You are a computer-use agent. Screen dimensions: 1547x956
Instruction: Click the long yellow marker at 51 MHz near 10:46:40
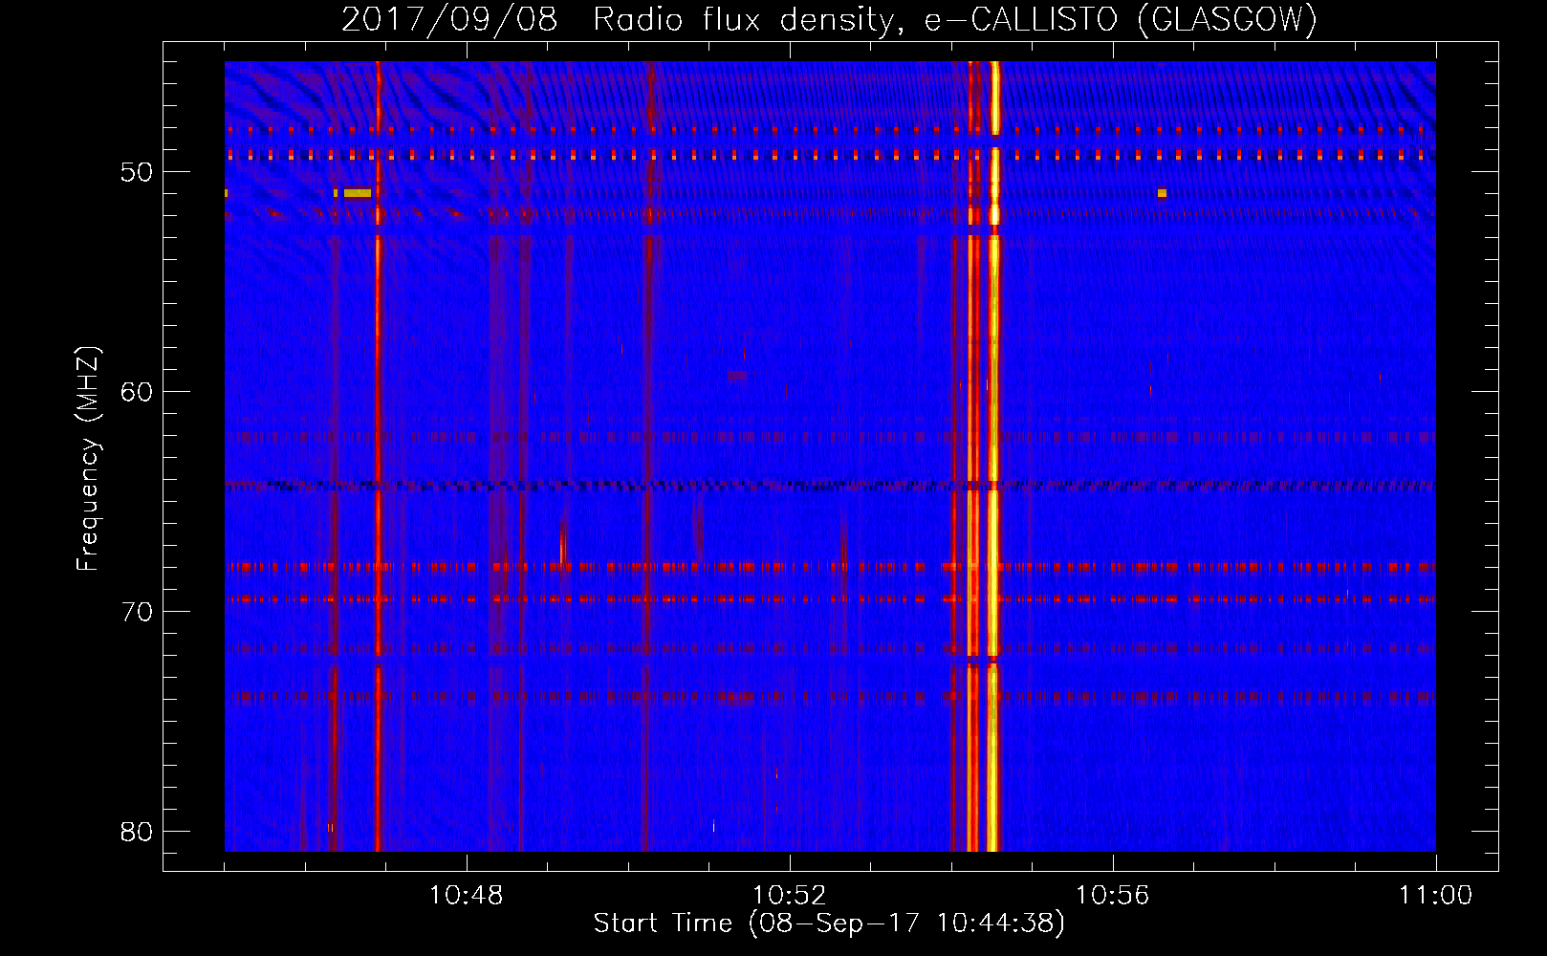point(357,193)
